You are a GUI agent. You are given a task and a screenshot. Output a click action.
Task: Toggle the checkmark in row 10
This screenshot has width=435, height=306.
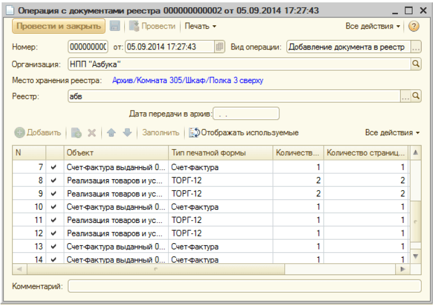[53, 207]
